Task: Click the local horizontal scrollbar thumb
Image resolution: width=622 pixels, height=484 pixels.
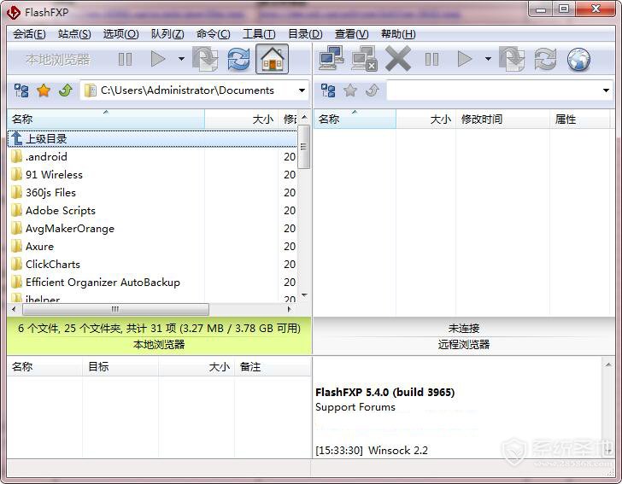Action: point(115,309)
